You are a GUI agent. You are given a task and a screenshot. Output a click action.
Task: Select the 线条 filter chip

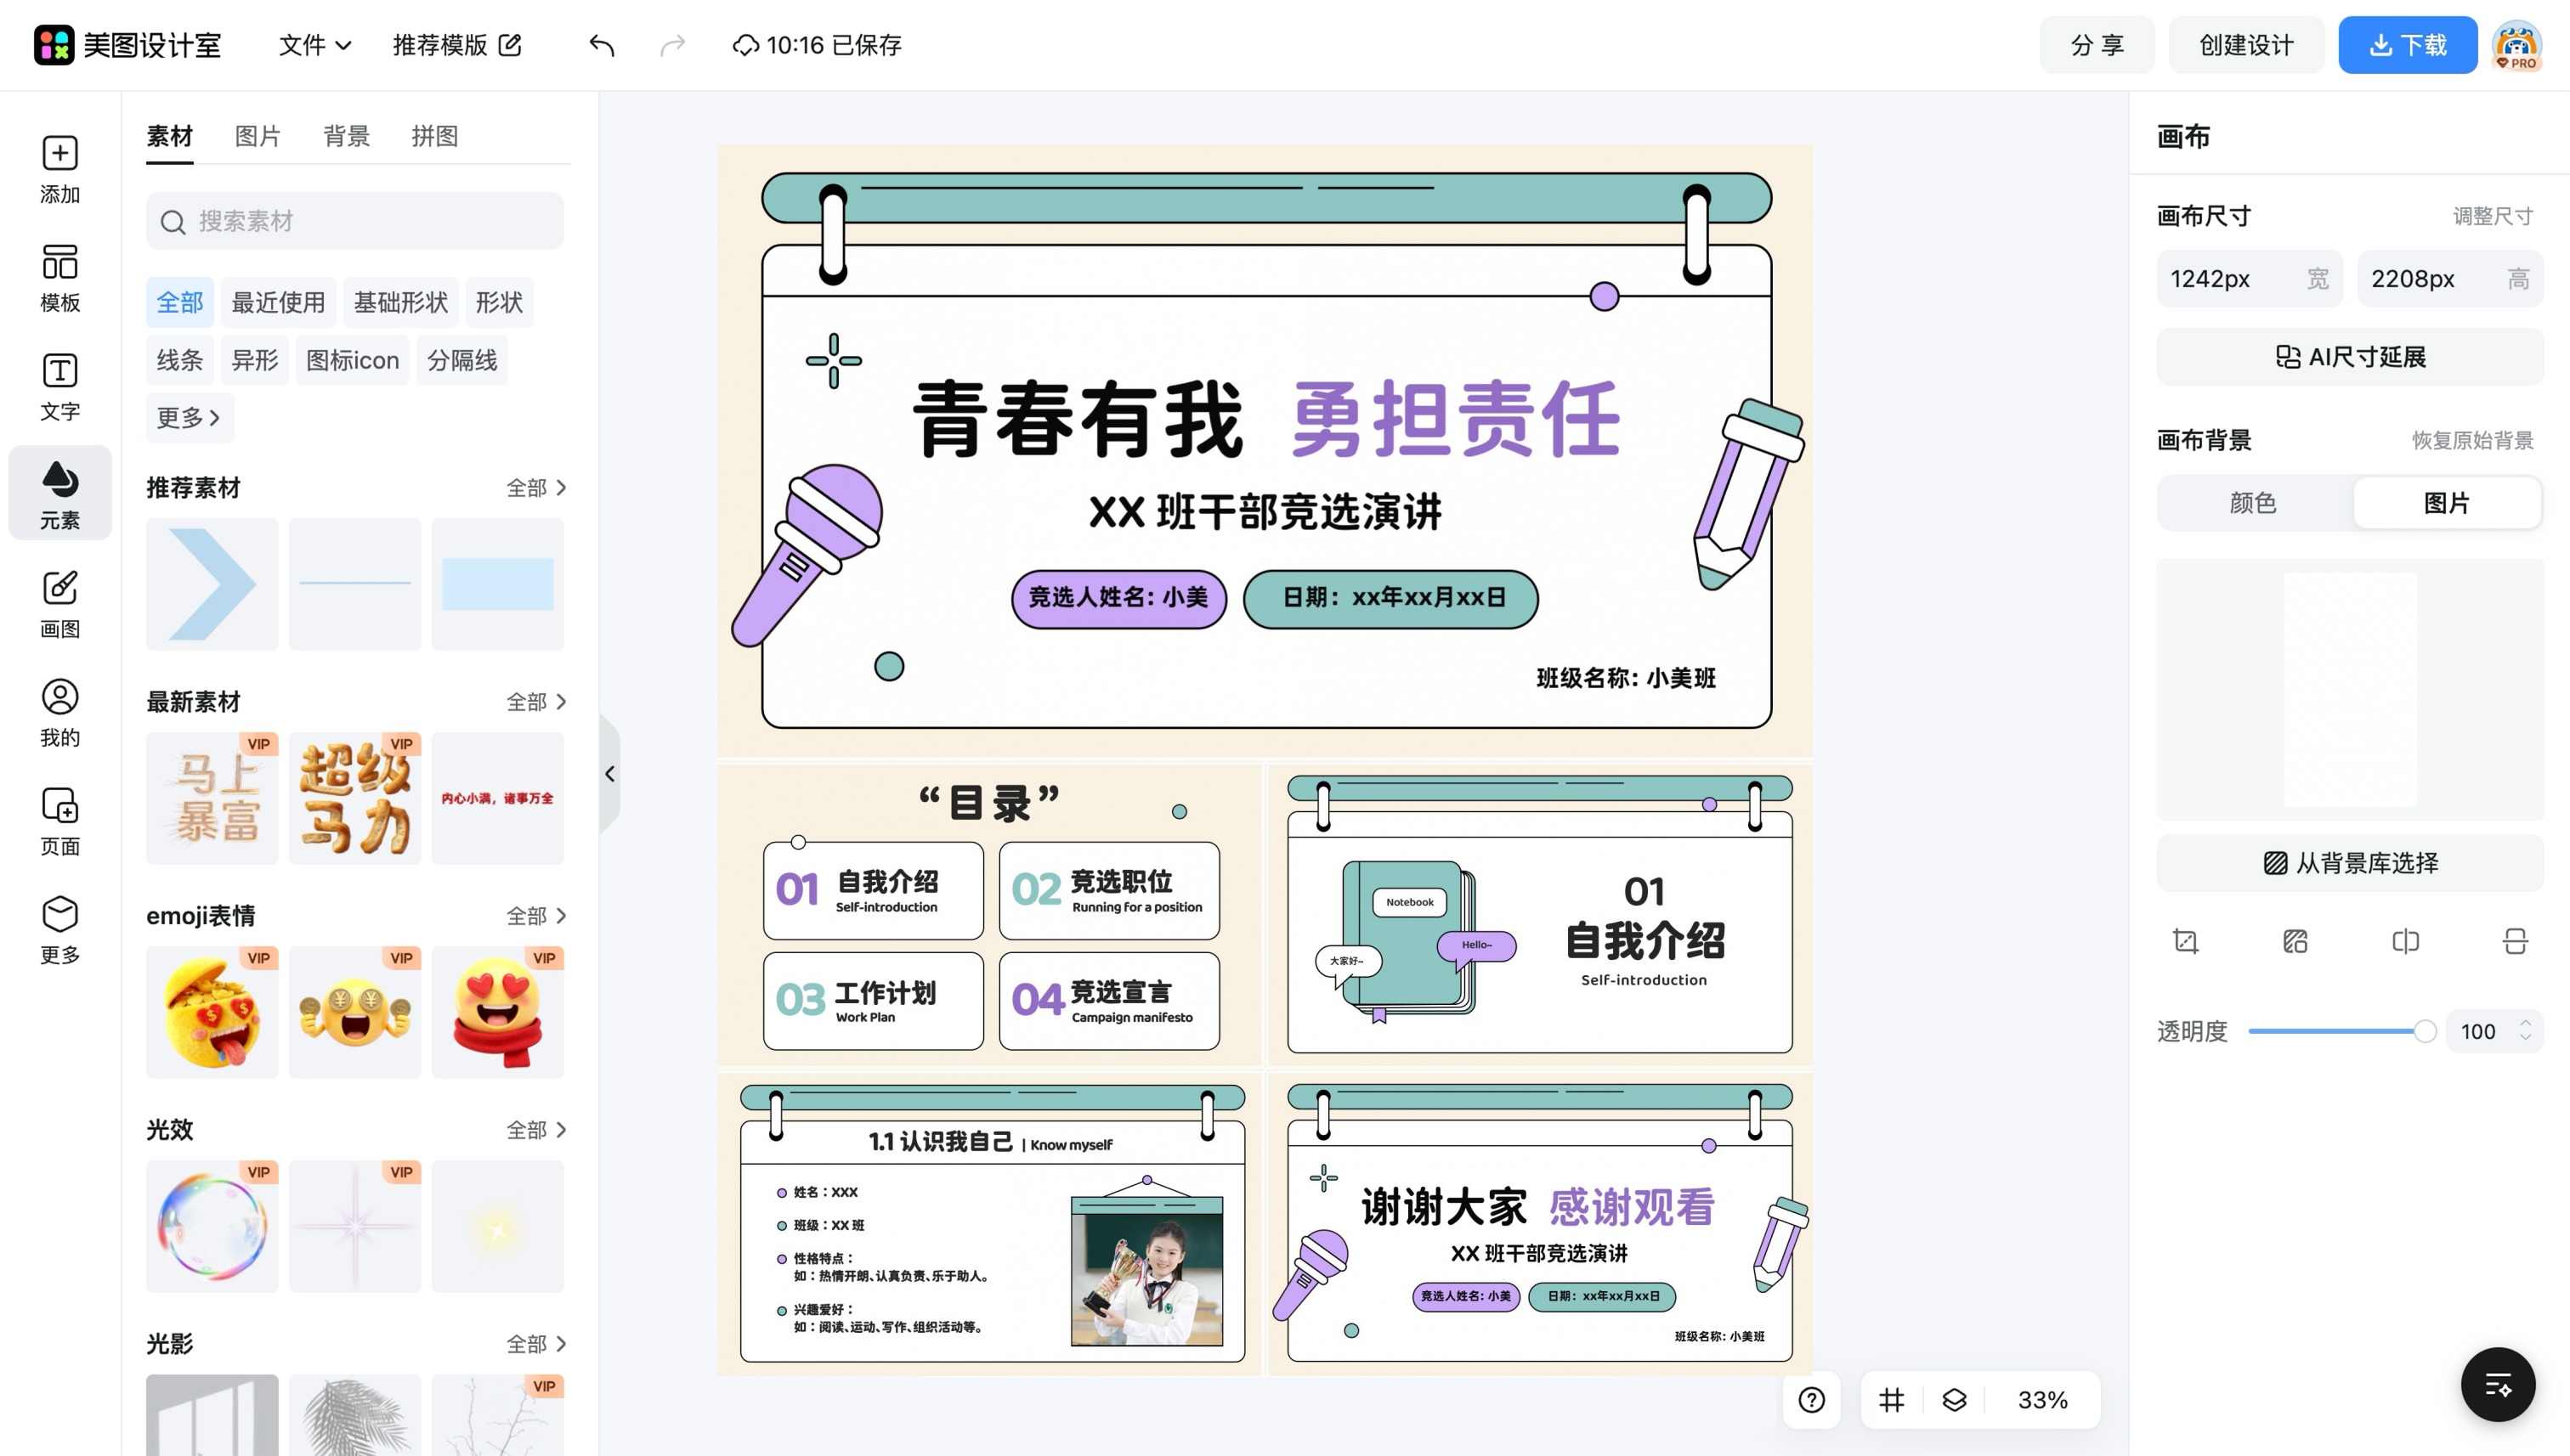click(x=180, y=360)
